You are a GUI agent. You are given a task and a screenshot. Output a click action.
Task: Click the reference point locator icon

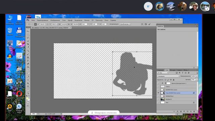[35, 24]
